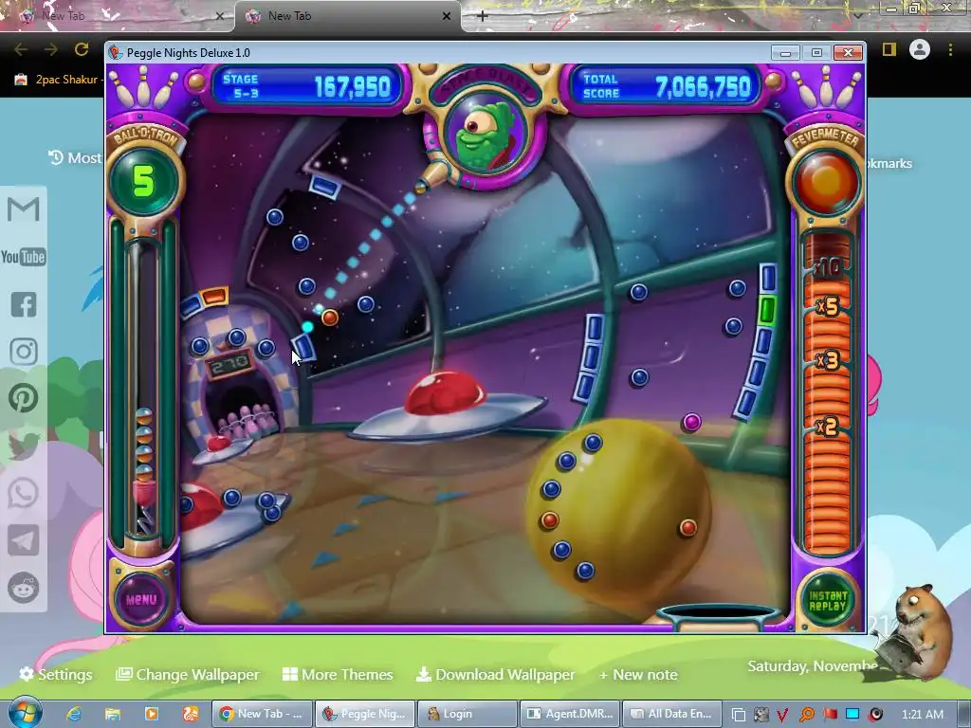Switch to Chrome New Tab taskbar item
The image size is (971, 728).
(262, 714)
